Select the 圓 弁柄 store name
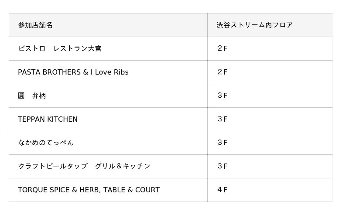The image size is (349, 215). (x=32, y=96)
